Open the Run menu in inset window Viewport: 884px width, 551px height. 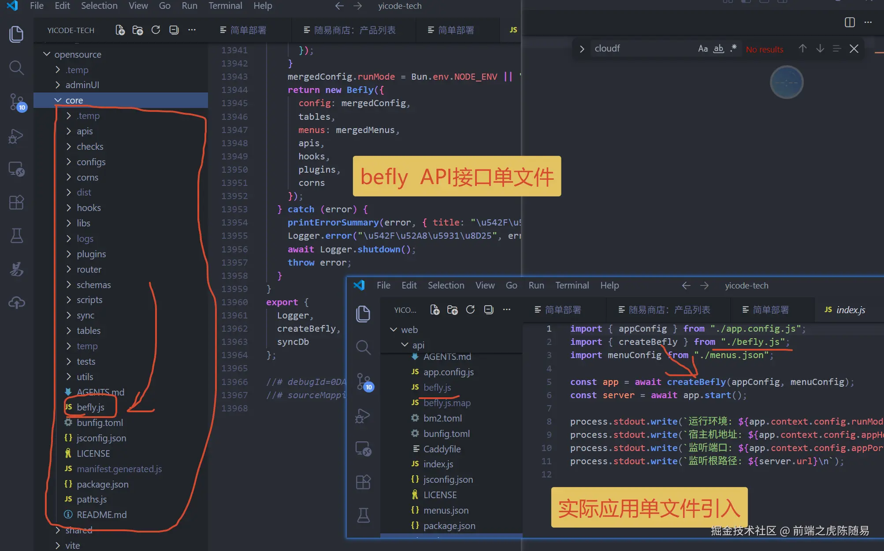pyautogui.click(x=536, y=285)
